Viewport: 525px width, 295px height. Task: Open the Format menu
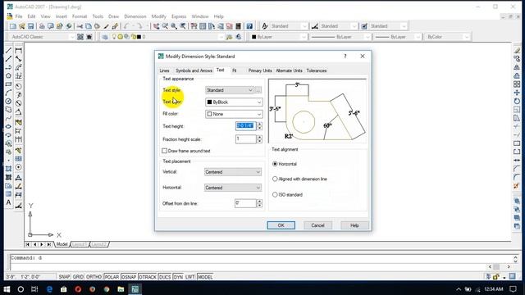coord(80,16)
